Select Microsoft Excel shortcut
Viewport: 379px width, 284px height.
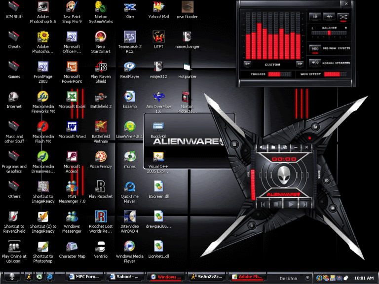click(72, 100)
